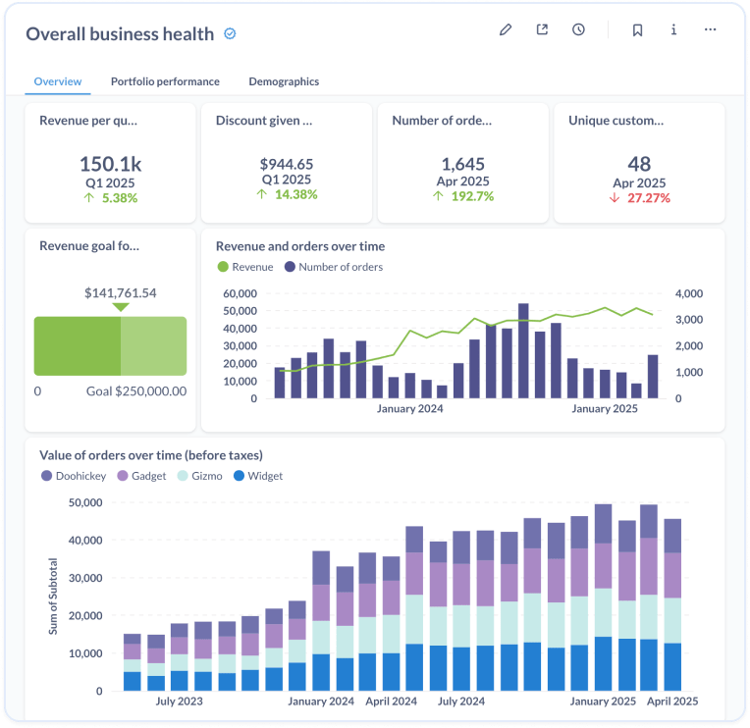Toggle the Gizmo legend item
This screenshot has height=728, width=750.
click(202, 476)
